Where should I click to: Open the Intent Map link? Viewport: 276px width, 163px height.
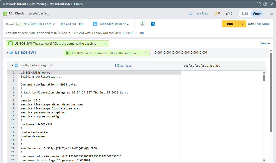pos(199,13)
